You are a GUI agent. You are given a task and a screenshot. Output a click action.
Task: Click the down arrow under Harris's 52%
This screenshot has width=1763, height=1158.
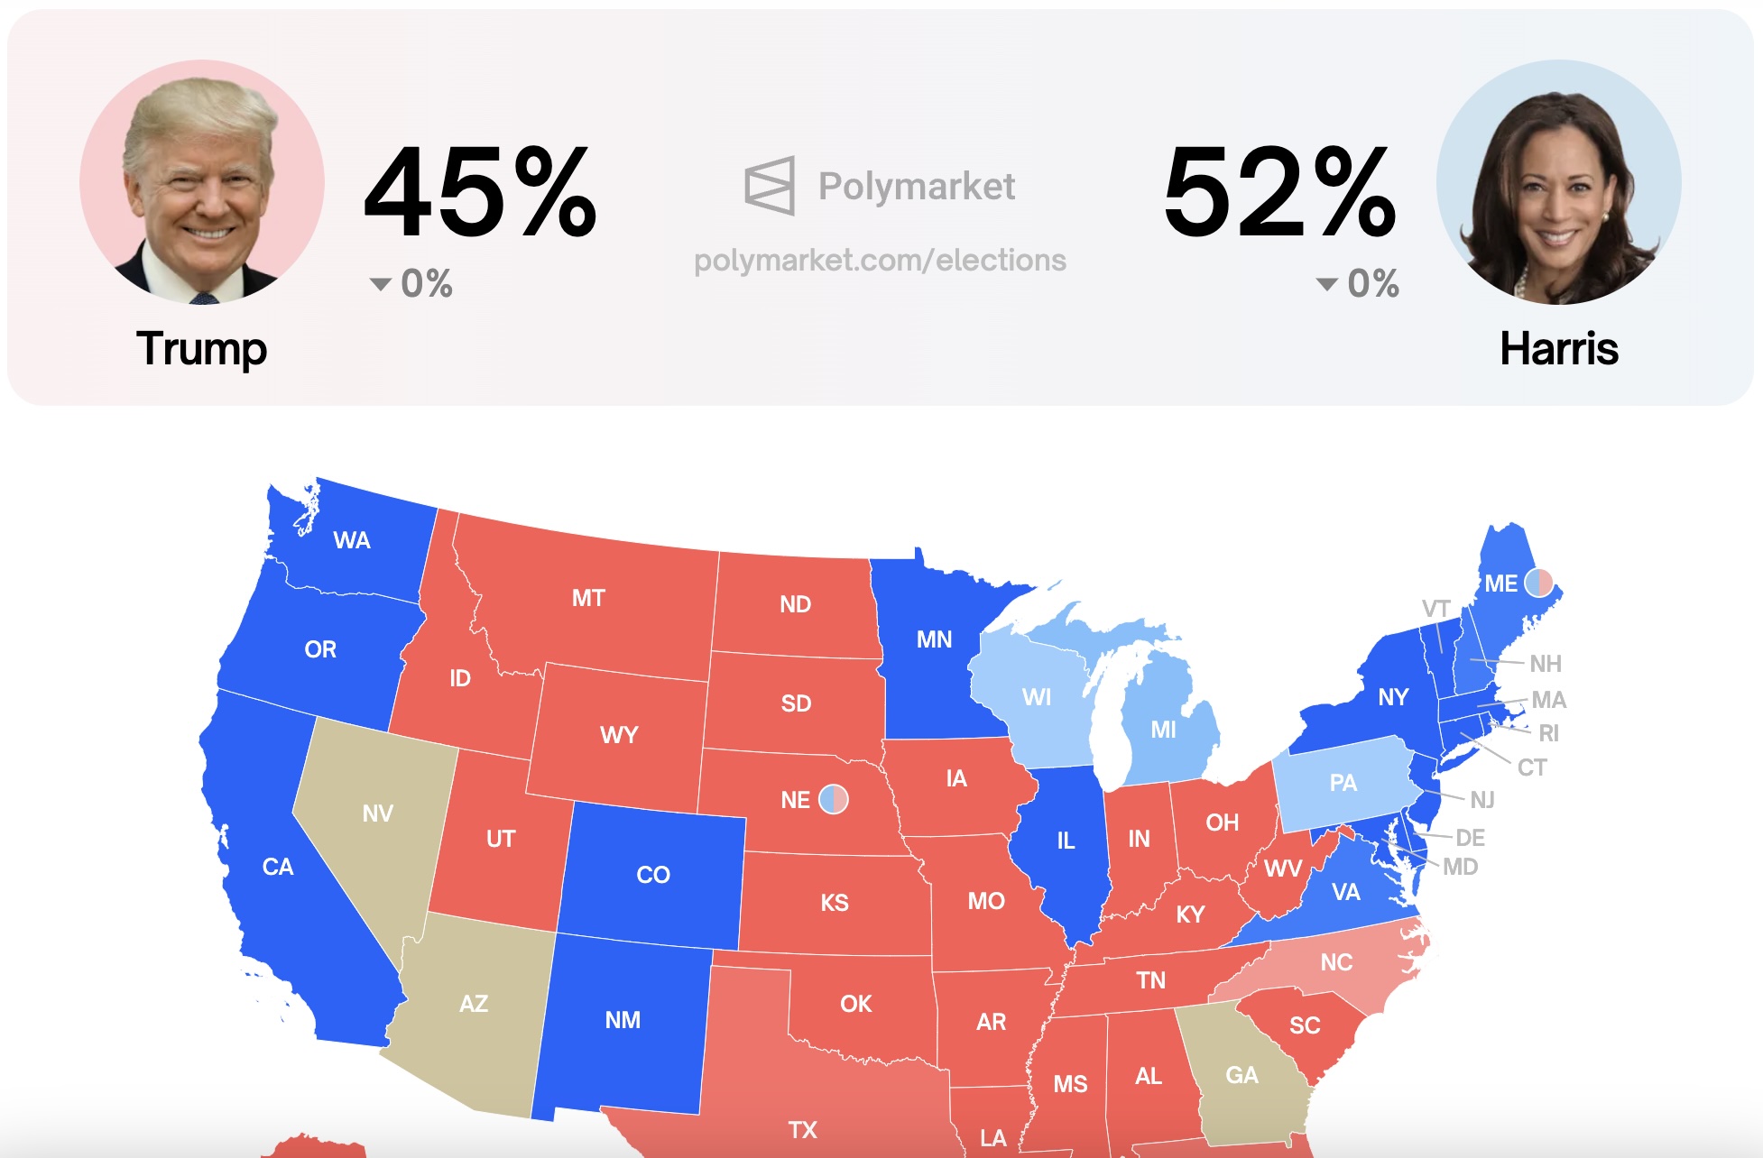point(1327,285)
